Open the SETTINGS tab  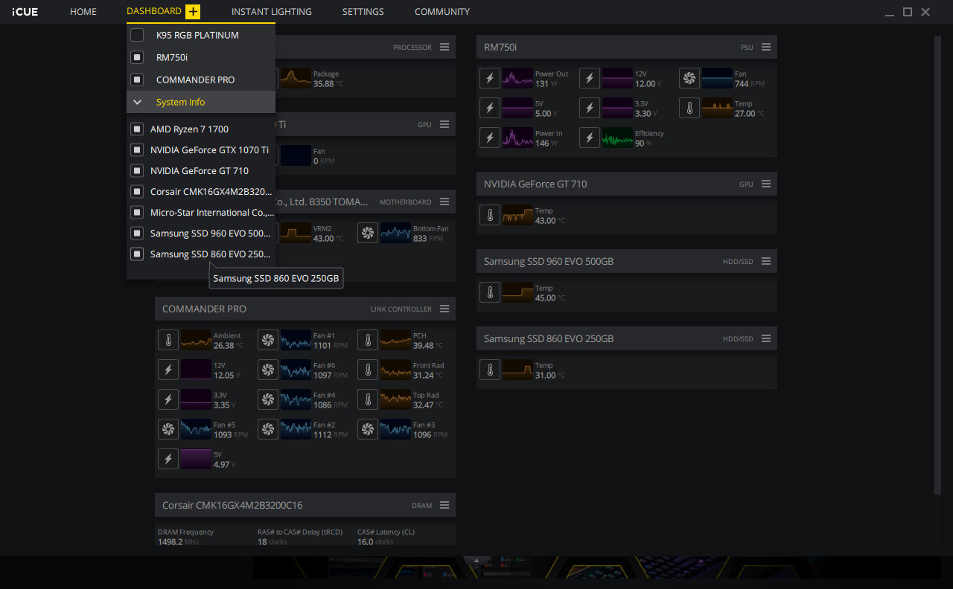363,12
